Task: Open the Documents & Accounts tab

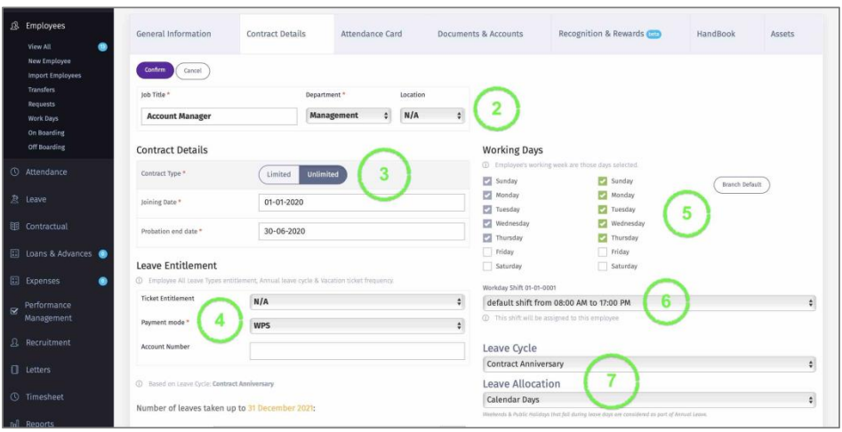Action: (x=480, y=34)
